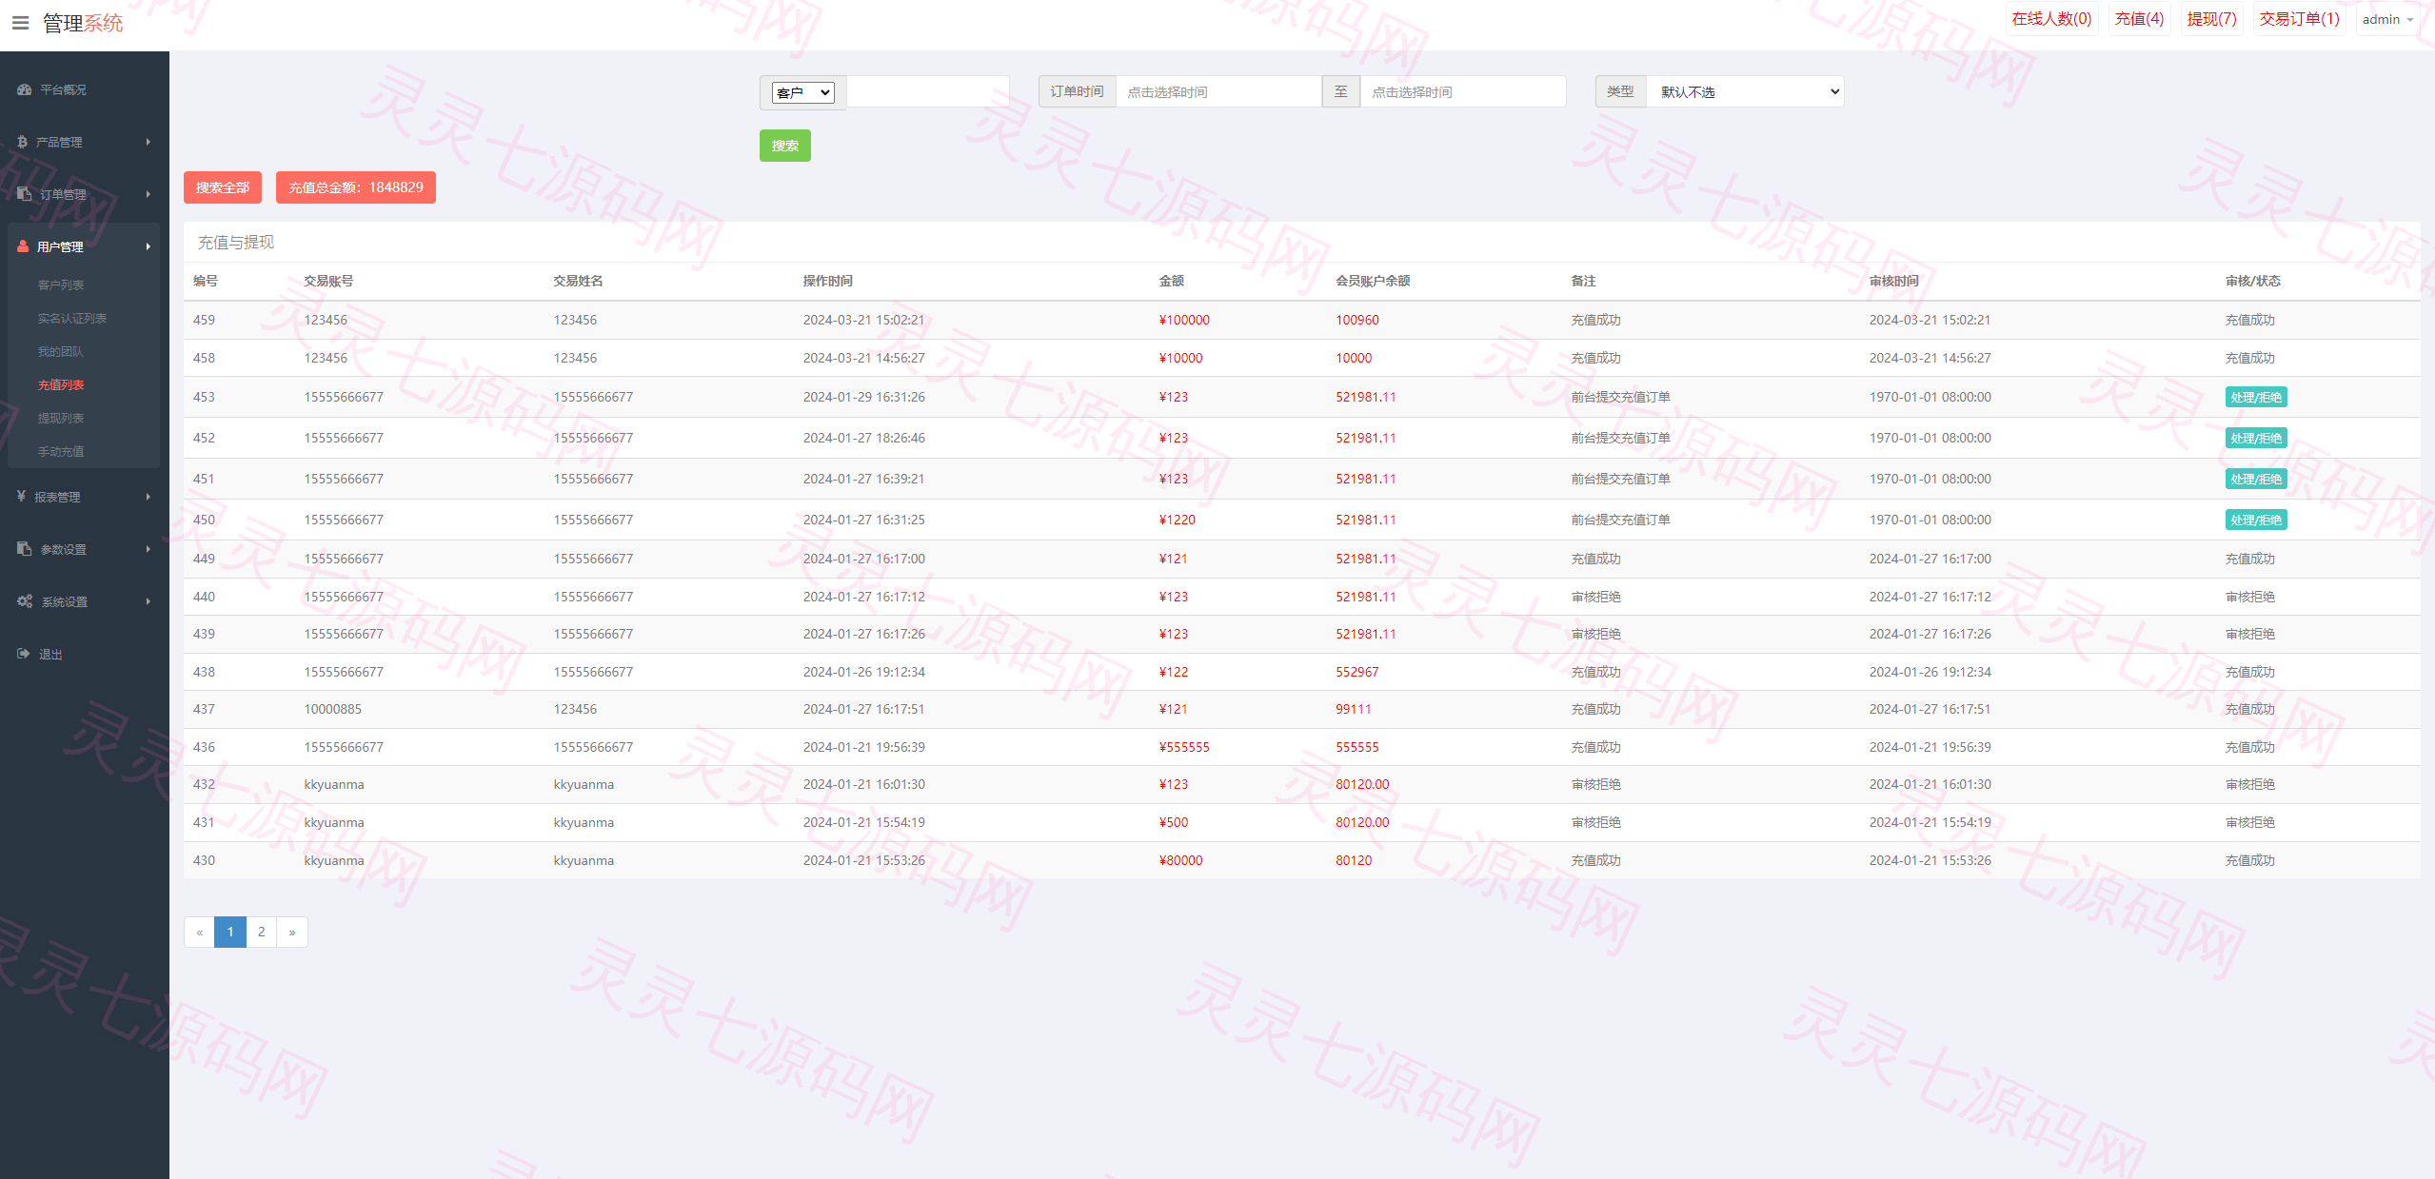Expand the 报表管理 menu arrow
Screen dimensions: 2435x1179
(148, 497)
